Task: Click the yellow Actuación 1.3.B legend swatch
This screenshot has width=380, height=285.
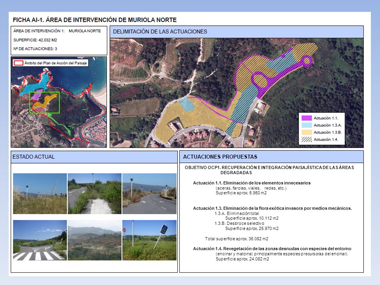Action: point(306,132)
